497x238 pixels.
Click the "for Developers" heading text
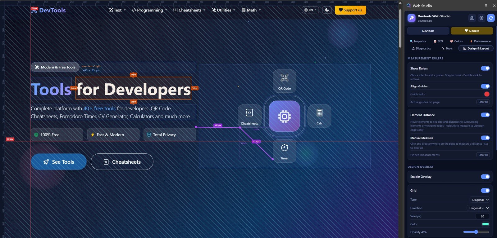point(134,89)
